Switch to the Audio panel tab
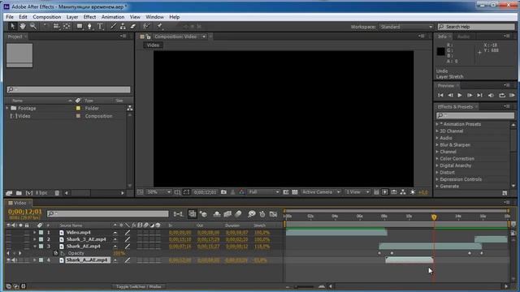520x292 pixels. tap(463, 36)
